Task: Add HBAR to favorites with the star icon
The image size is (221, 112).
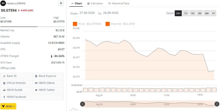Action: (61, 3)
